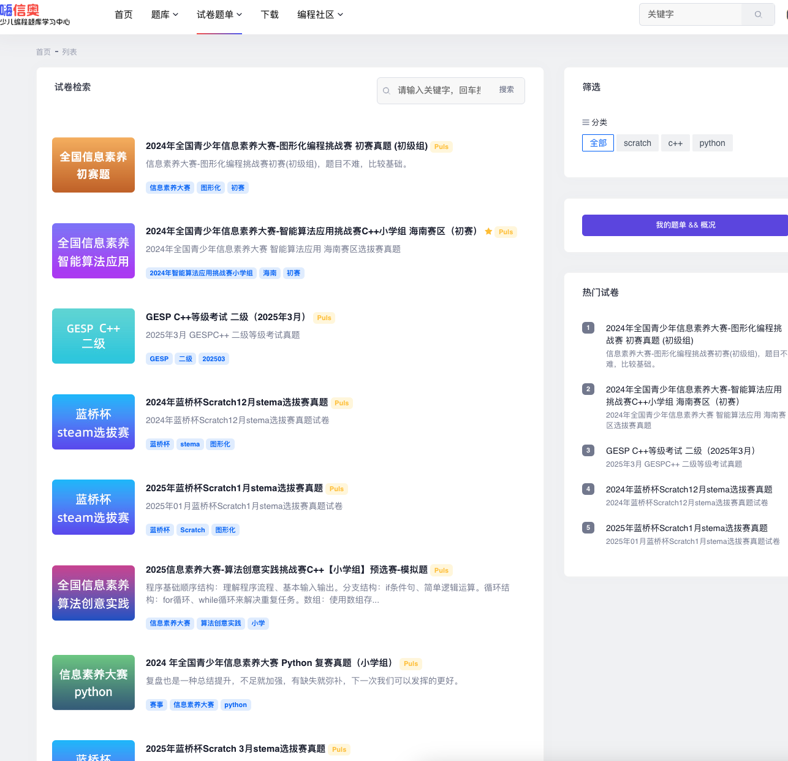Image resolution: width=788 pixels, height=761 pixels.
Task: Click 海南 tag
Action: (270, 273)
